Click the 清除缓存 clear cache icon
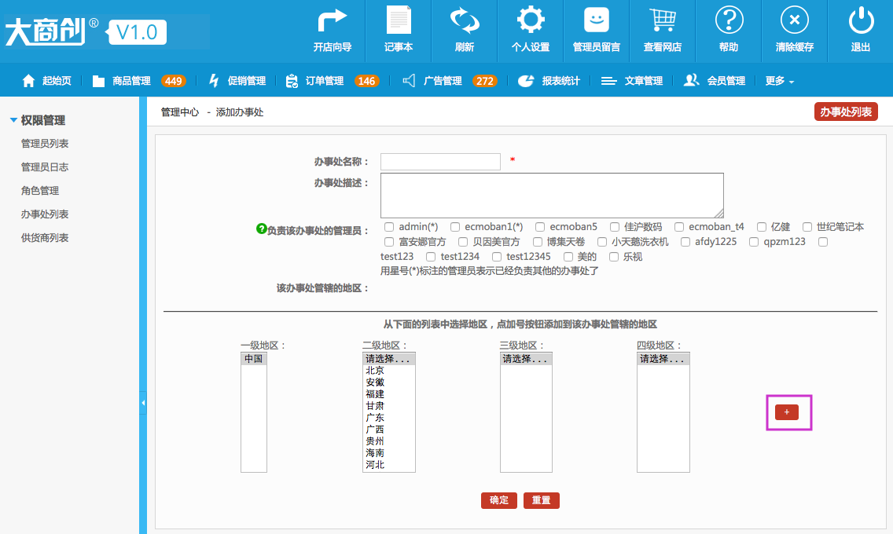Viewport: 893px width, 534px height. [795, 20]
